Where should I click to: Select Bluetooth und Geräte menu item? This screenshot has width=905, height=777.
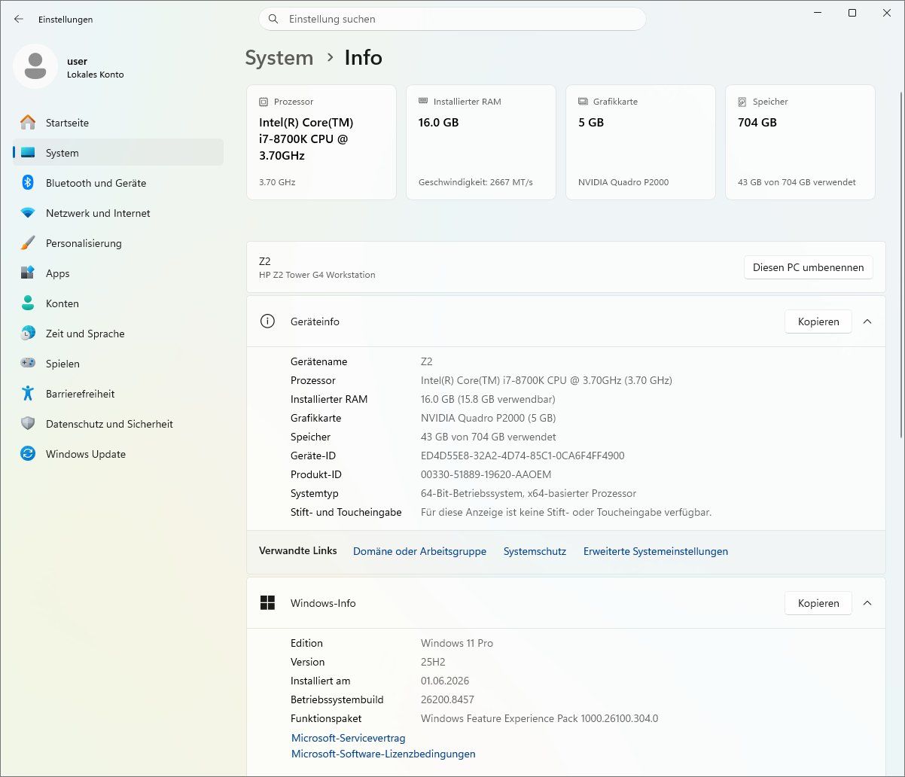[118, 183]
